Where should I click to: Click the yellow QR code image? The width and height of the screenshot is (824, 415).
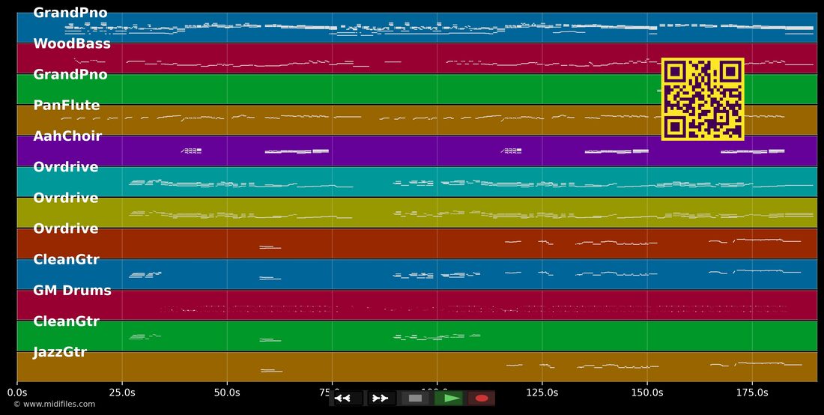[x=703, y=100]
